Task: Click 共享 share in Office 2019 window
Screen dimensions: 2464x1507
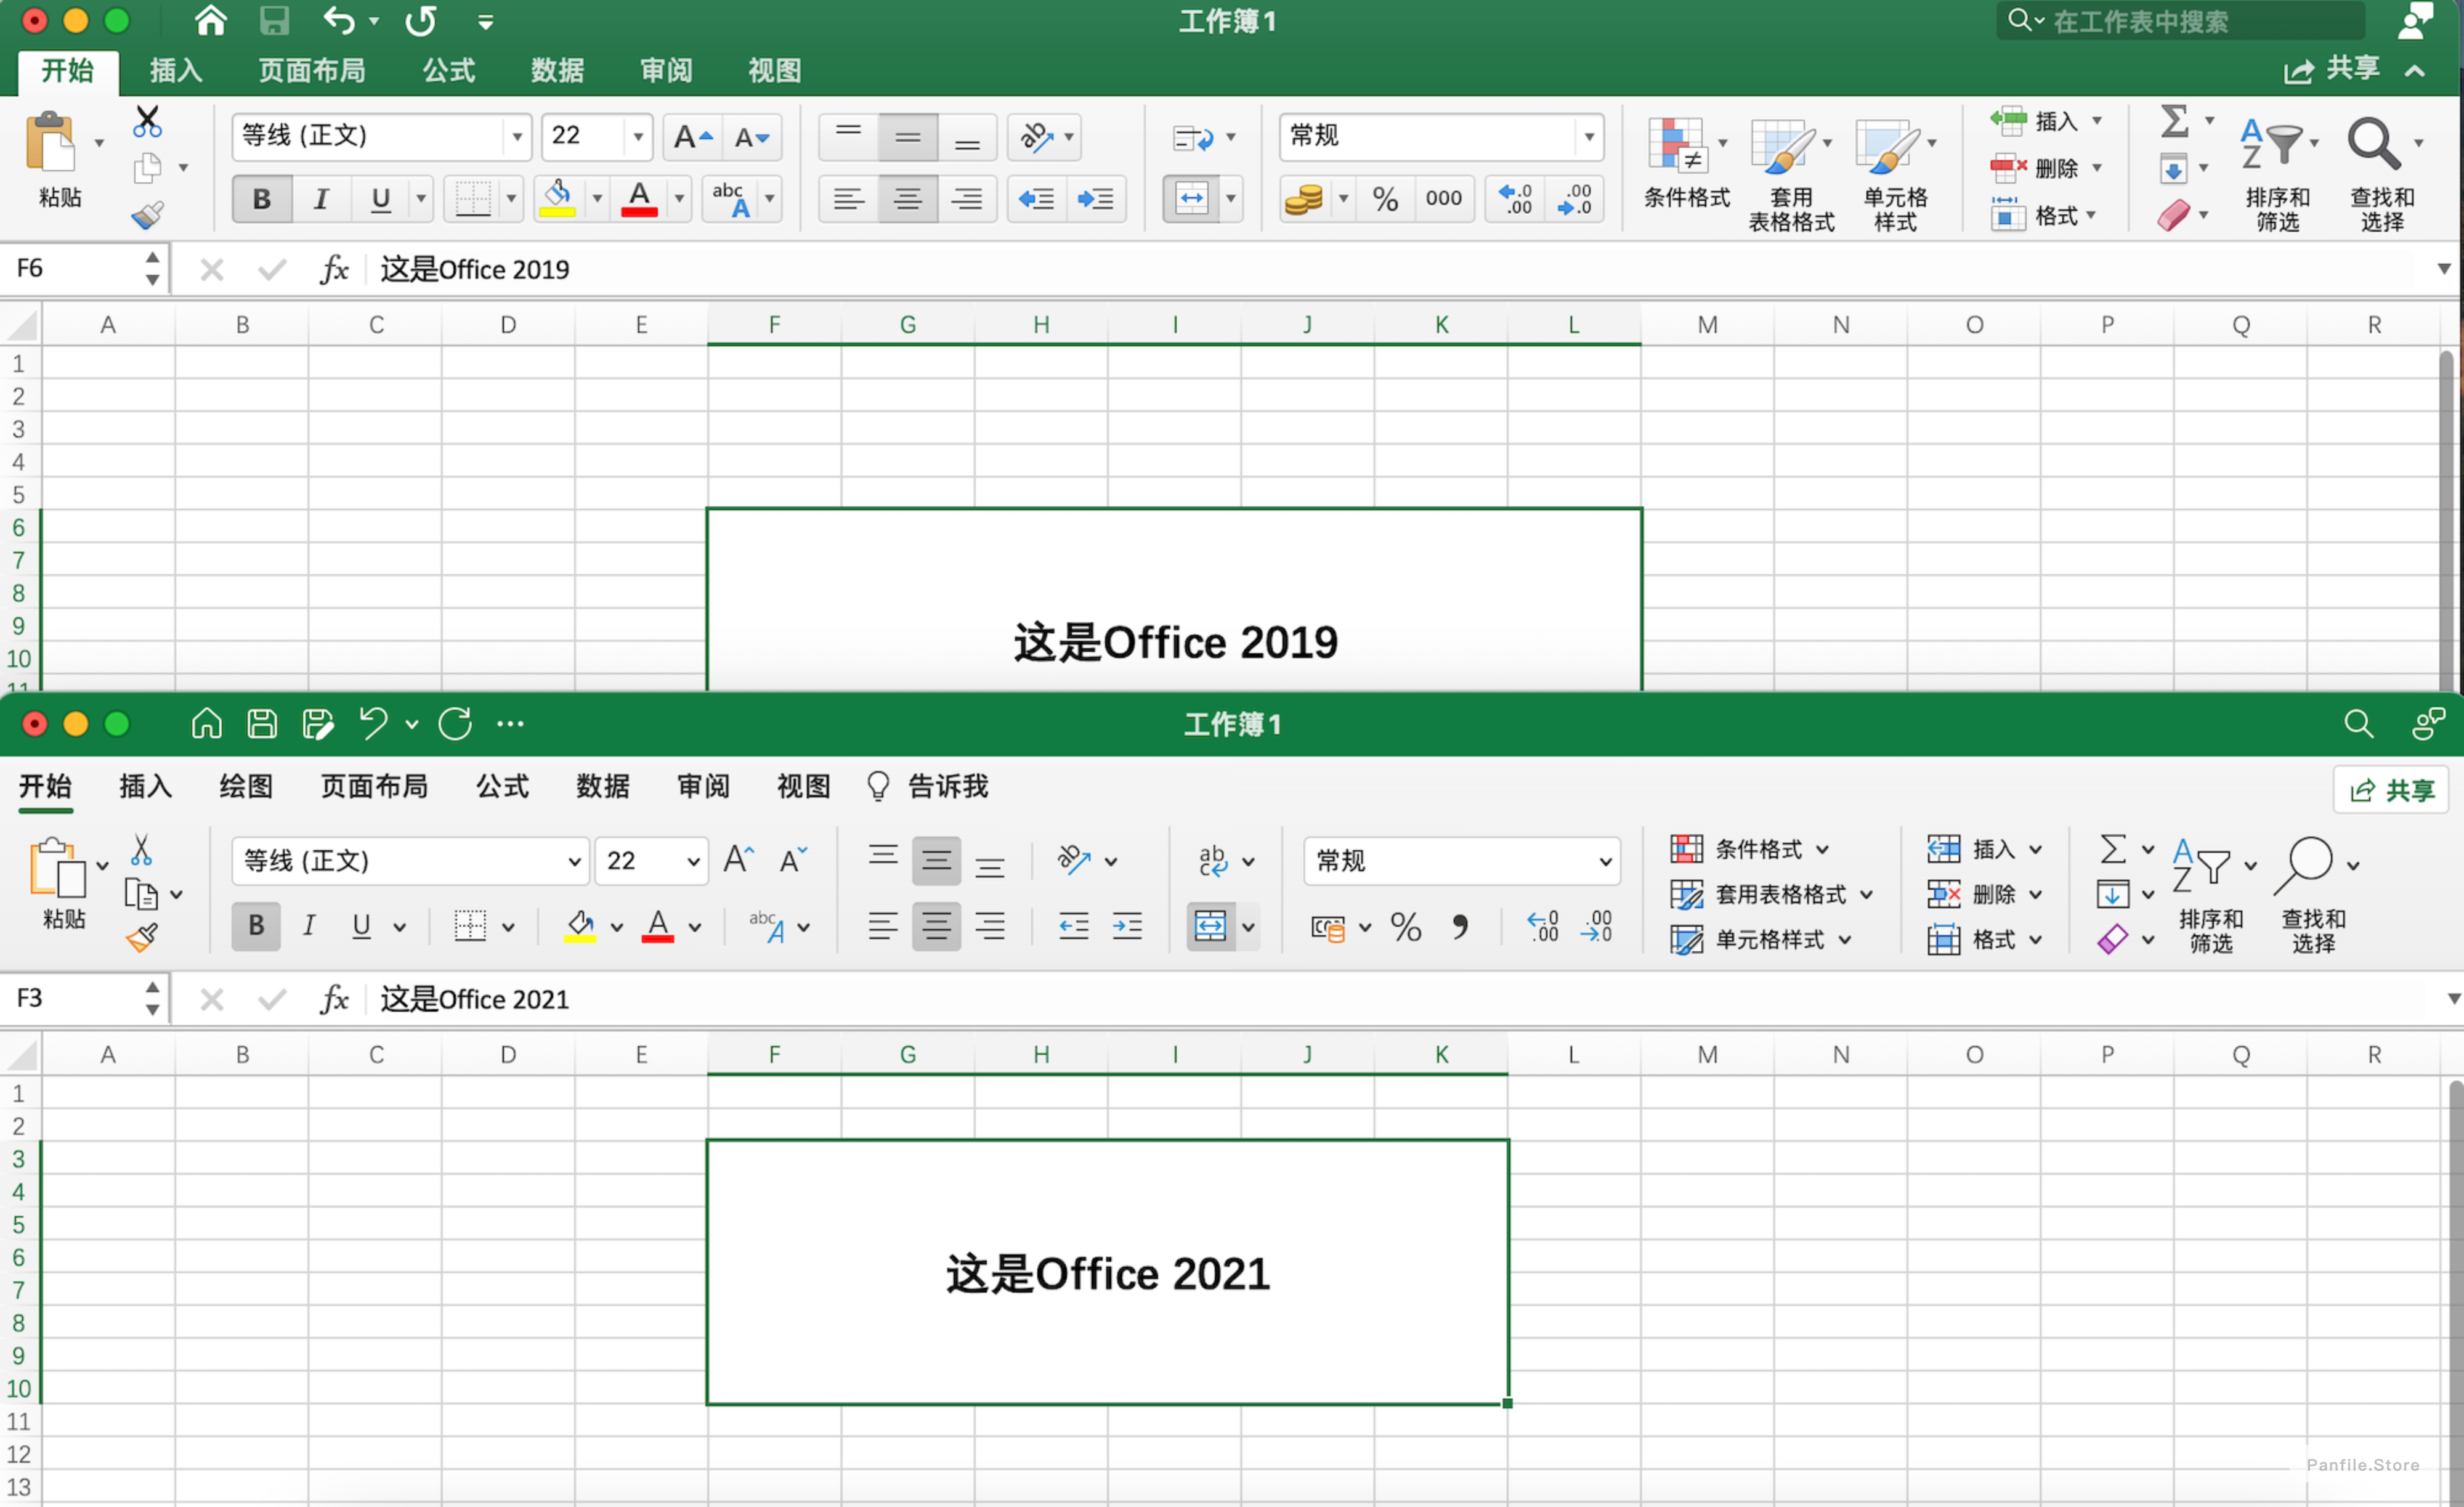Action: 2331,69
